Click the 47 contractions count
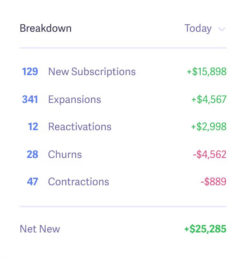Image resolution: width=246 pixels, height=259 pixels. pyautogui.click(x=32, y=182)
